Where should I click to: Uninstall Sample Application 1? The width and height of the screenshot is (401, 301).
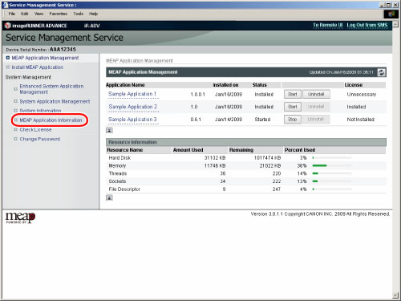pyautogui.click(x=316, y=94)
